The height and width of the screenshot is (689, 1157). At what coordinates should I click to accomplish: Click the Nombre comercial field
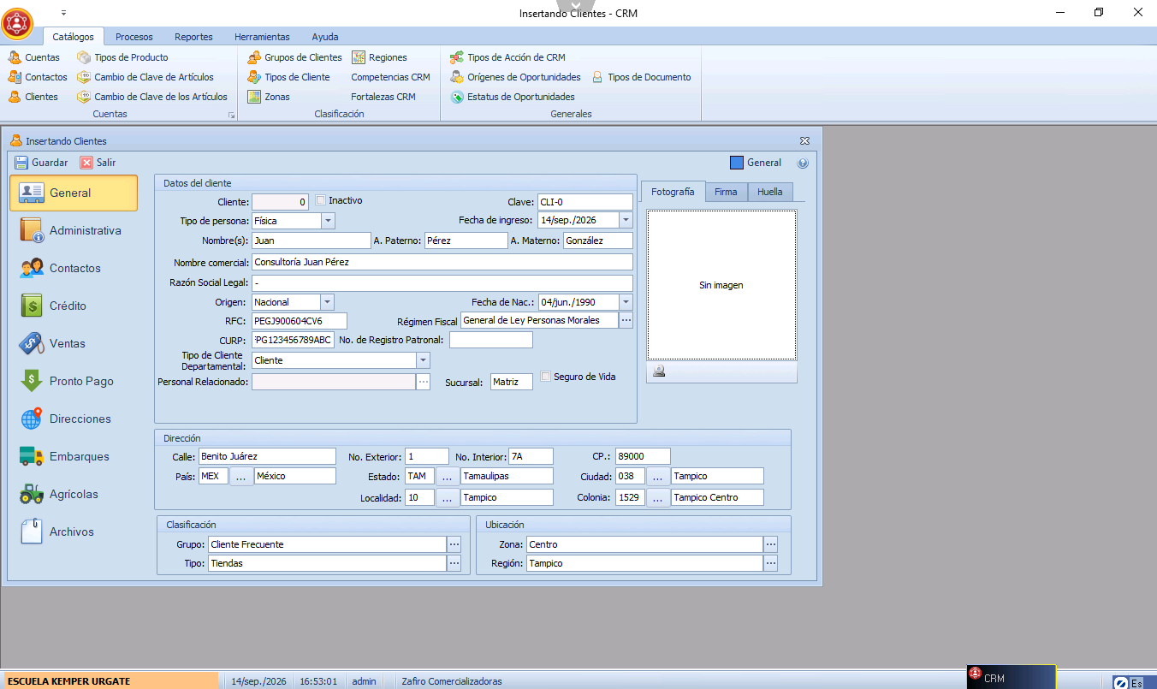442,262
